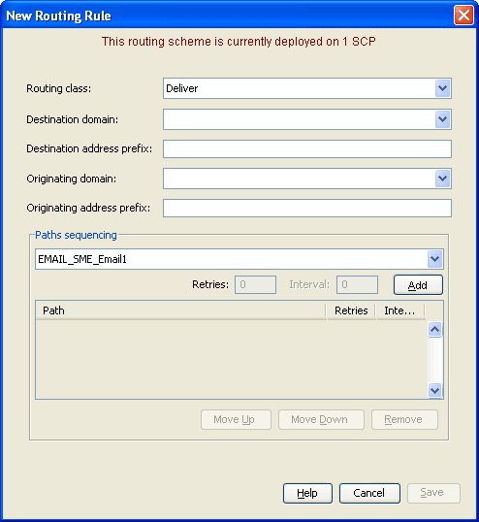Click the Retries column header
The height and width of the screenshot is (522, 479).
[x=351, y=310]
